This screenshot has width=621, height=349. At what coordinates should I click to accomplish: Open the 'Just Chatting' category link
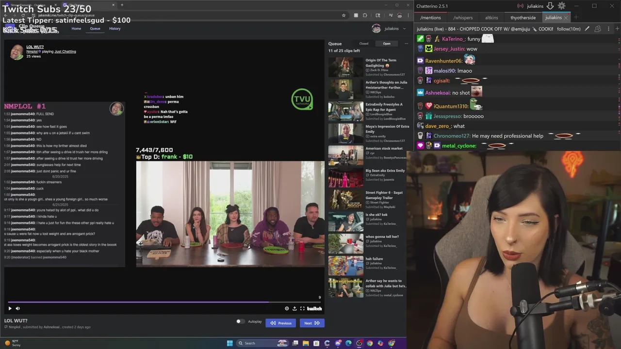pyautogui.click(x=65, y=51)
